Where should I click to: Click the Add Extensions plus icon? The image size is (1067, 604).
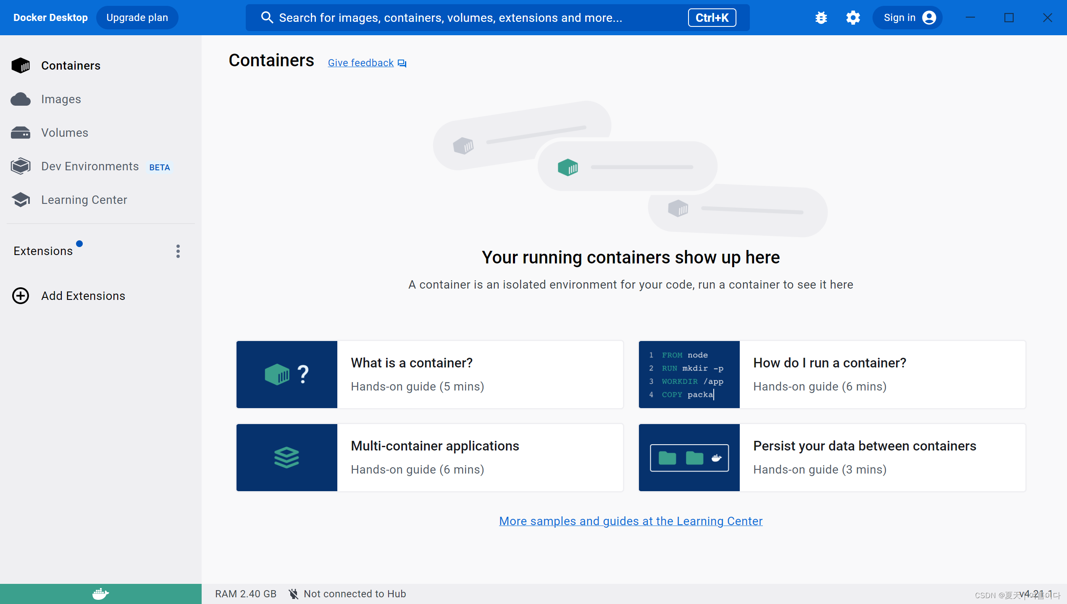point(21,296)
